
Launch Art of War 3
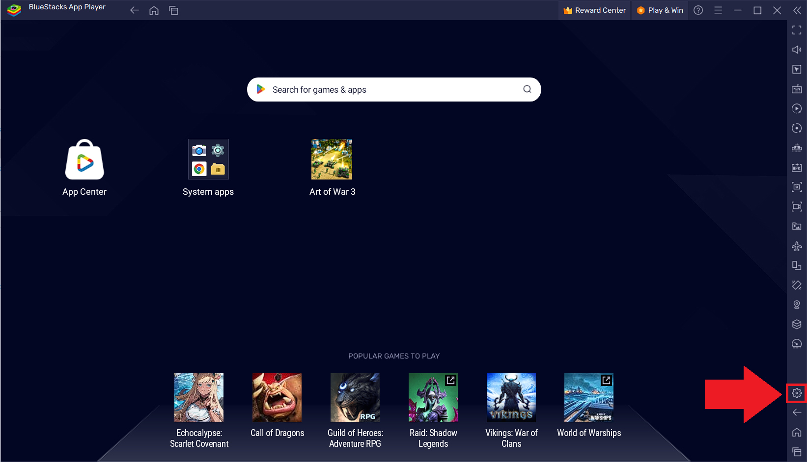pyautogui.click(x=332, y=168)
